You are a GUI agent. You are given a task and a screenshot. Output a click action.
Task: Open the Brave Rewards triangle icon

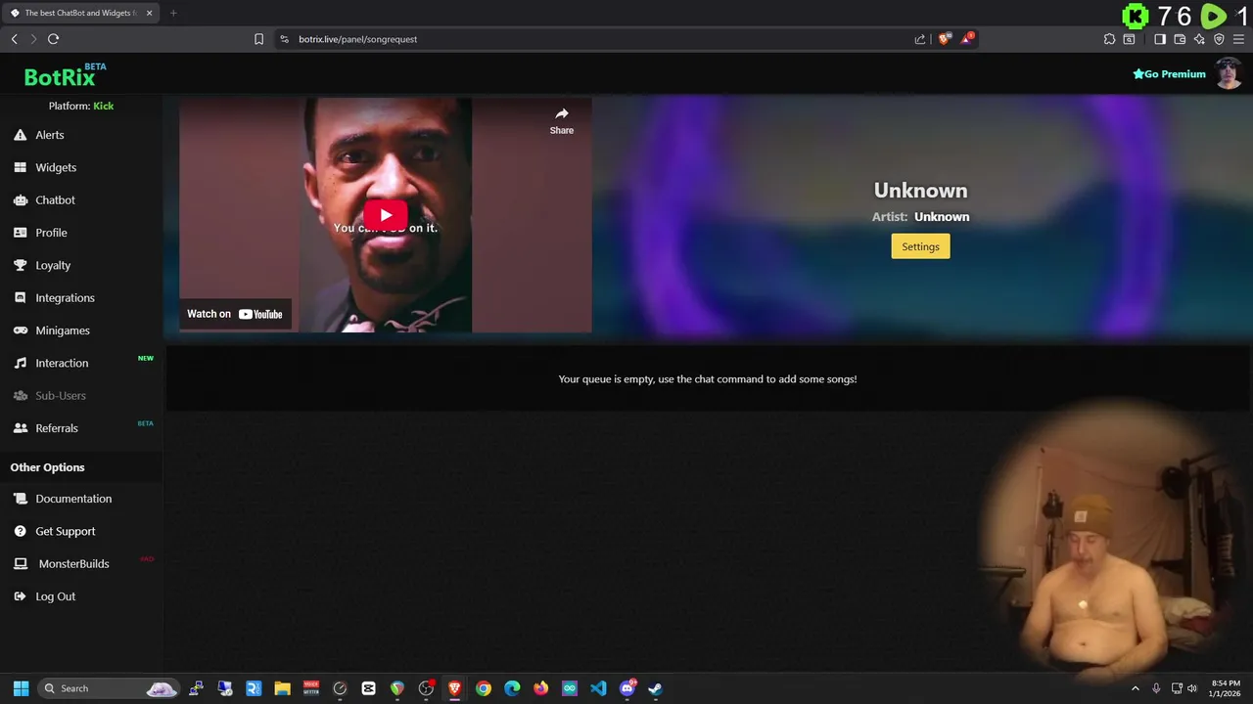[x=967, y=38]
